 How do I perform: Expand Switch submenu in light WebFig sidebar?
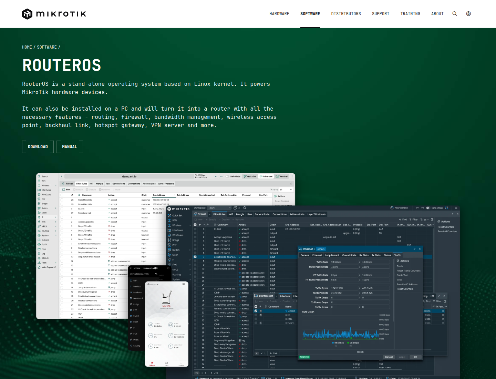56,208
